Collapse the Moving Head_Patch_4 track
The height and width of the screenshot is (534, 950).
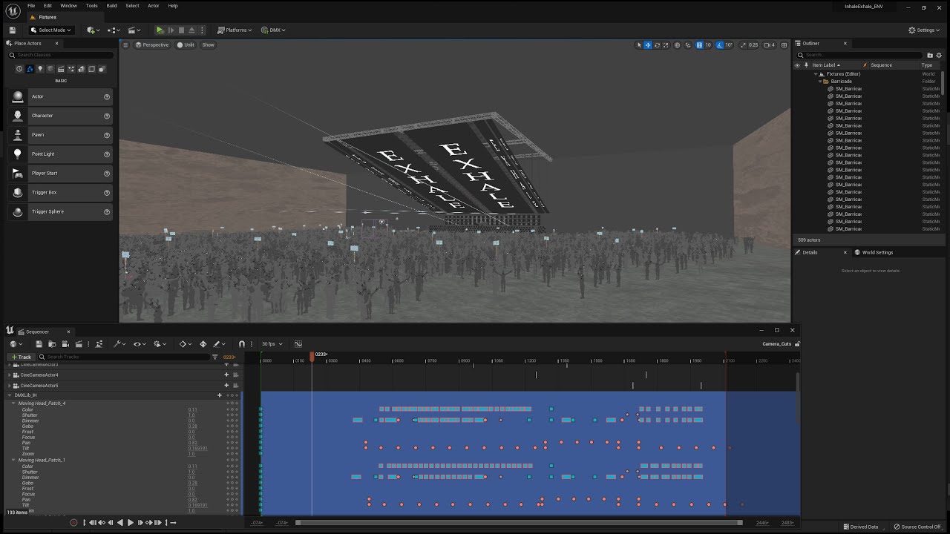13,403
